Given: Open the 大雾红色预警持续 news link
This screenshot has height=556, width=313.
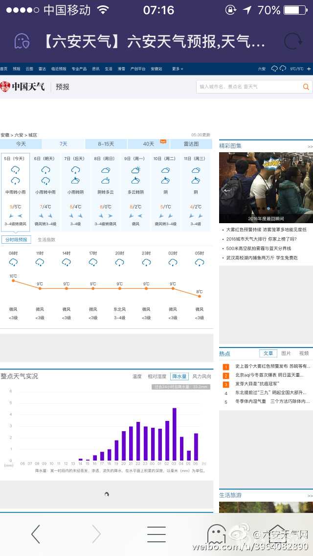Looking at the screenshot, I should pos(266,230).
